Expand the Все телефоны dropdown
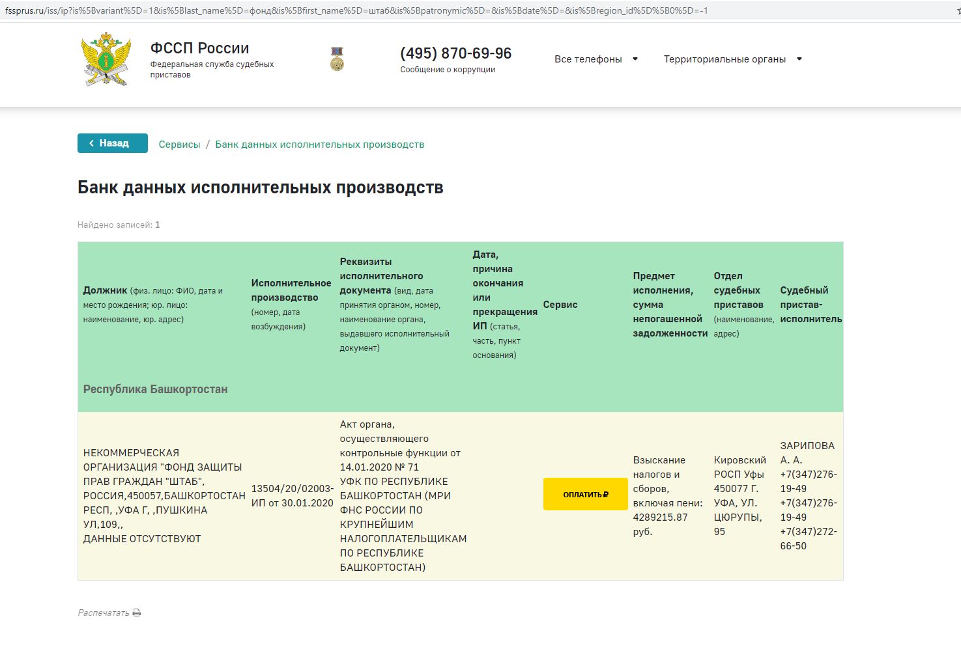Screen dimensions: 961x647 click(588, 59)
